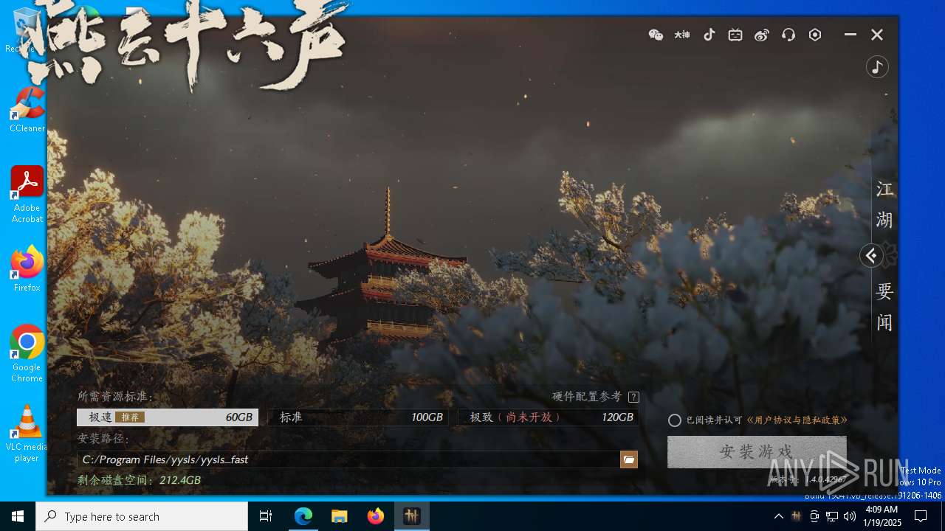Open the Recycle Bin desktop icon
The width and height of the screenshot is (945, 531).
(27, 31)
